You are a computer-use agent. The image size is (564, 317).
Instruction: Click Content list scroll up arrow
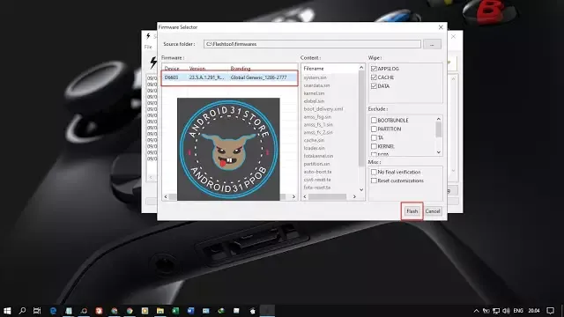coord(361,68)
